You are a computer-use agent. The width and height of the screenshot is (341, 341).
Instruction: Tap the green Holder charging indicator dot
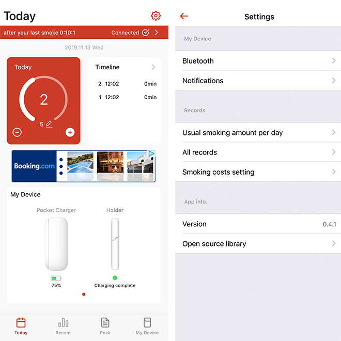[x=115, y=278]
